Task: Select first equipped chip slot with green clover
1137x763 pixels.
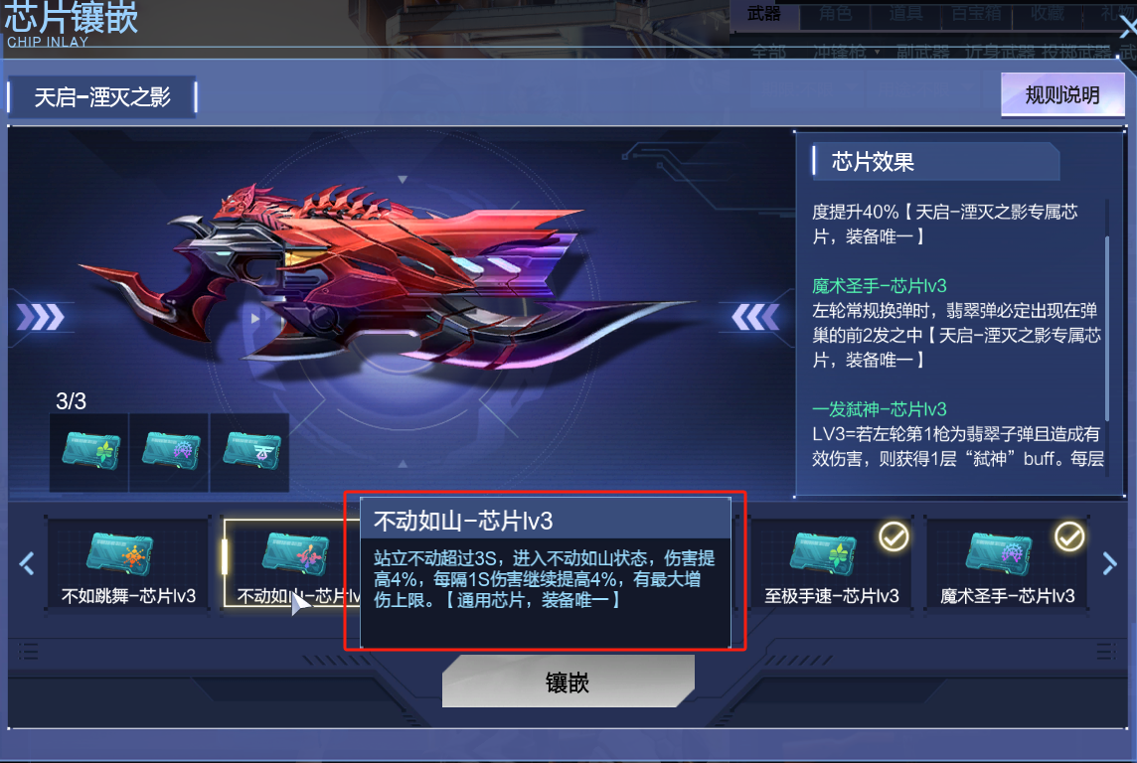Action: [89, 453]
